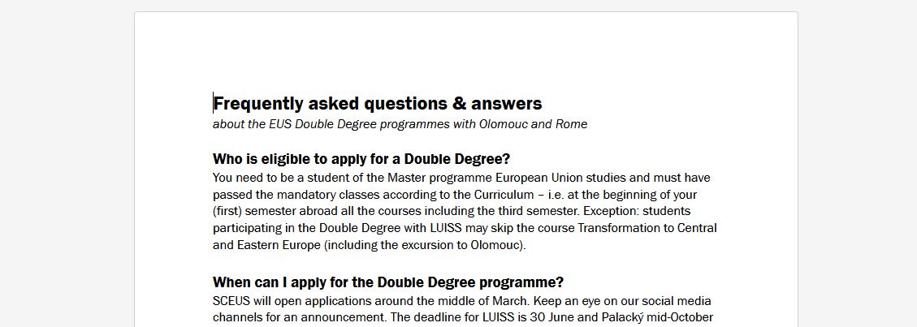Click the italic subtitle about EUS Double Degree
This screenshot has width=917, height=327.
click(400, 124)
